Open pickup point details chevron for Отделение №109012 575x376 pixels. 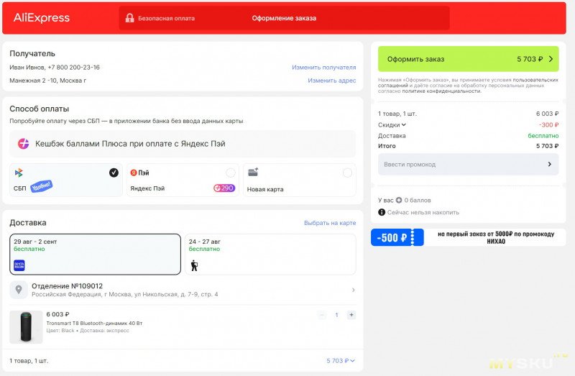(353, 290)
